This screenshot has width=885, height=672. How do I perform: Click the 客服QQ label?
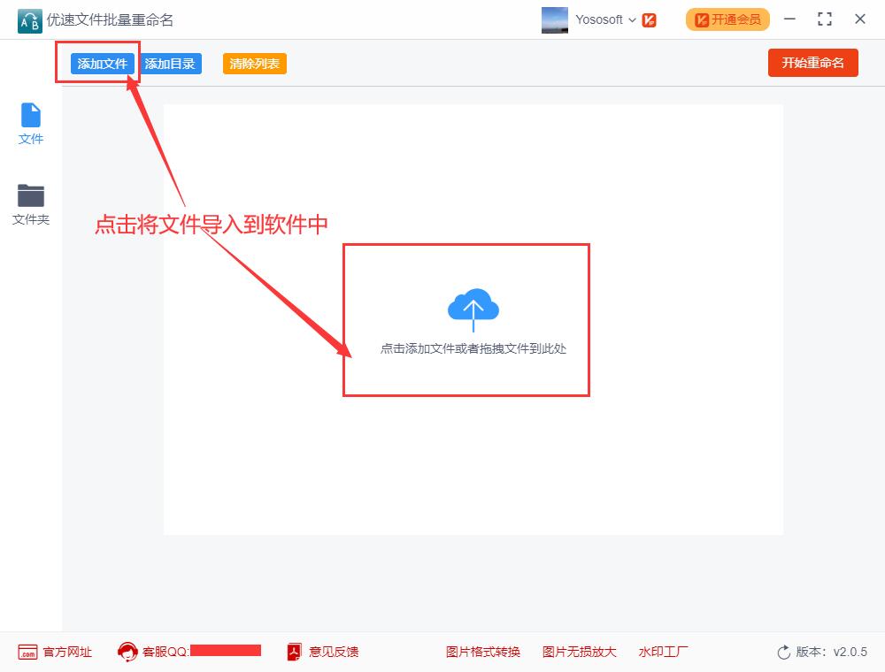point(166,652)
